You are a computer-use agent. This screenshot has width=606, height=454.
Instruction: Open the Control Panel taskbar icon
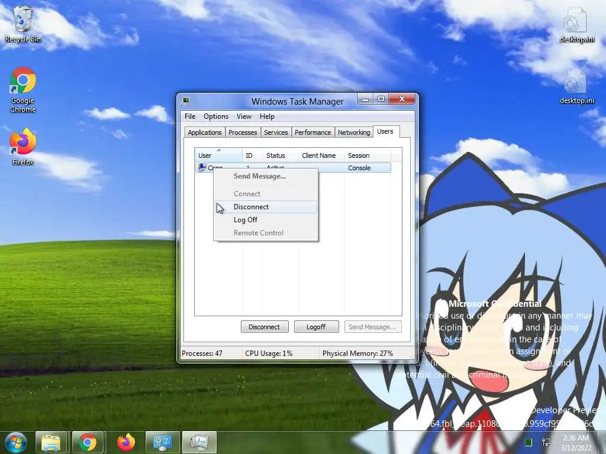coord(162,442)
